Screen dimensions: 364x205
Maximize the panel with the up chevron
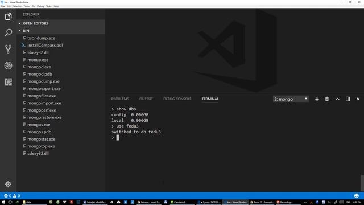337,99
